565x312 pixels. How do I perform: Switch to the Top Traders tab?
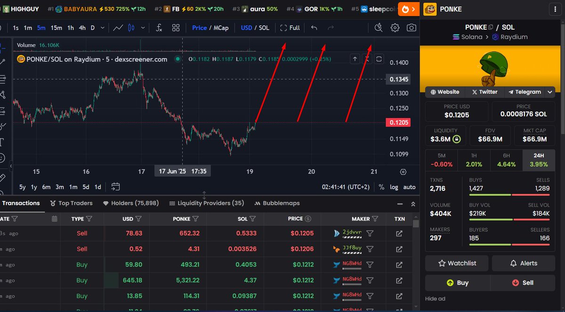tap(71, 203)
